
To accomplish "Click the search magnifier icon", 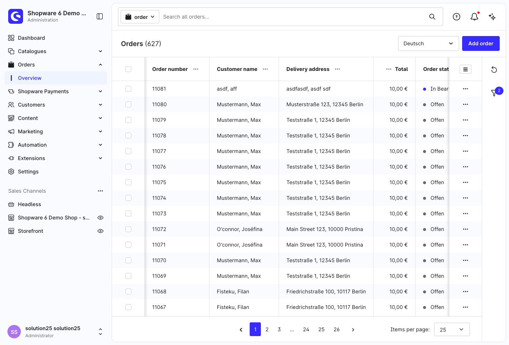I will click(x=432, y=17).
